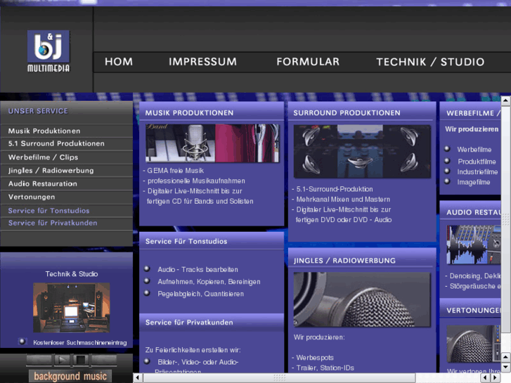Click the bullet beside Pegelabgleich, Quantisieren
Image resolution: width=511 pixels, height=383 pixels.
click(147, 293)
